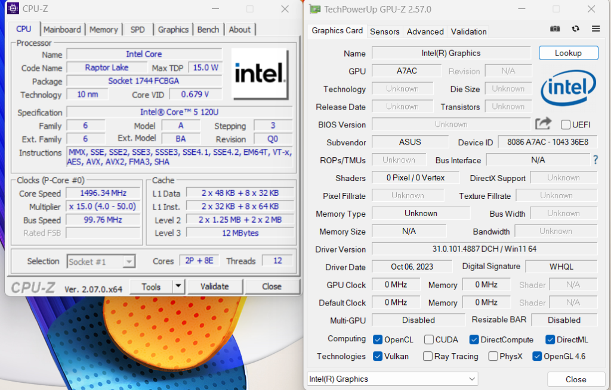Click the Validate button in CPU-Z
The height and width of the screenshot is (390, 611).
point(214,286)
